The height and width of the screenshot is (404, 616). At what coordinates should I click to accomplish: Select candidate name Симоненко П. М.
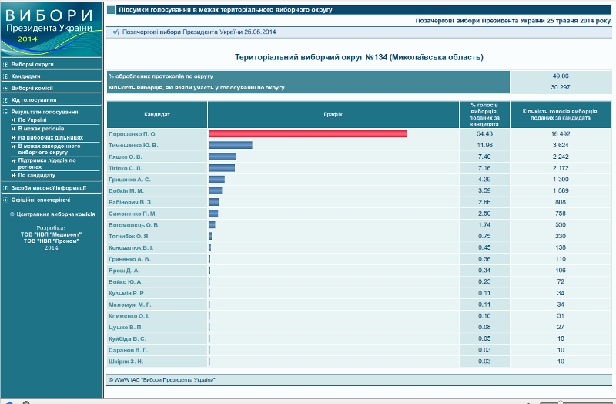click(132, 214)
